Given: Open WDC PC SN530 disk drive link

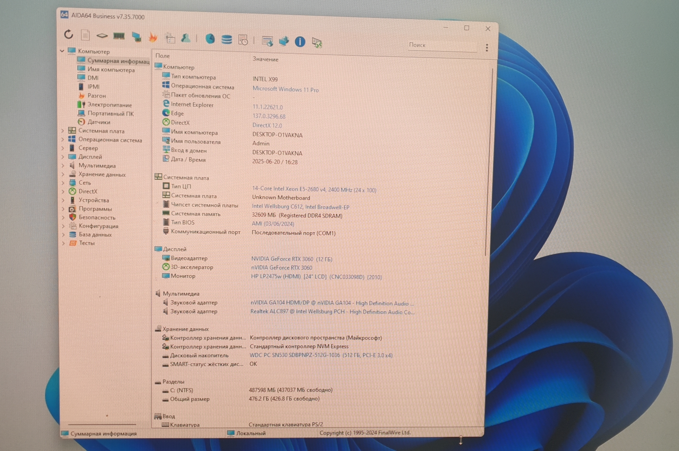Looking at the screenshot, I should 321,355.
